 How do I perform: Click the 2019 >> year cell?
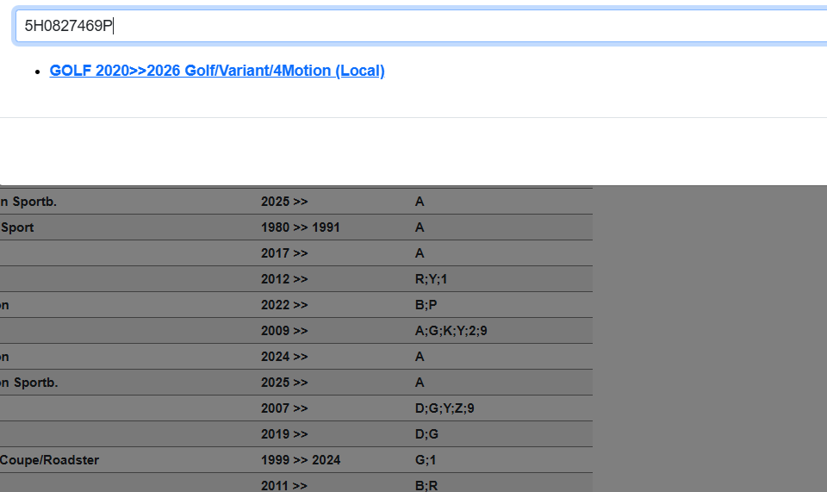click(284, 434)
